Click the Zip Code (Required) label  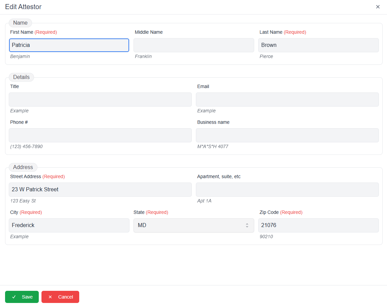pos(281,213)
